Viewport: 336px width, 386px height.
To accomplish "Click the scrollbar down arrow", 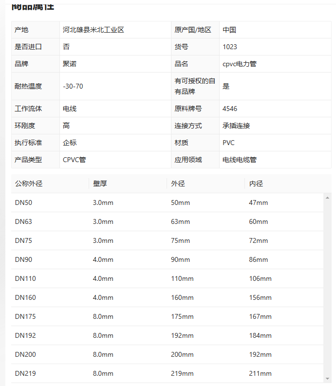I will coord(327,379).
